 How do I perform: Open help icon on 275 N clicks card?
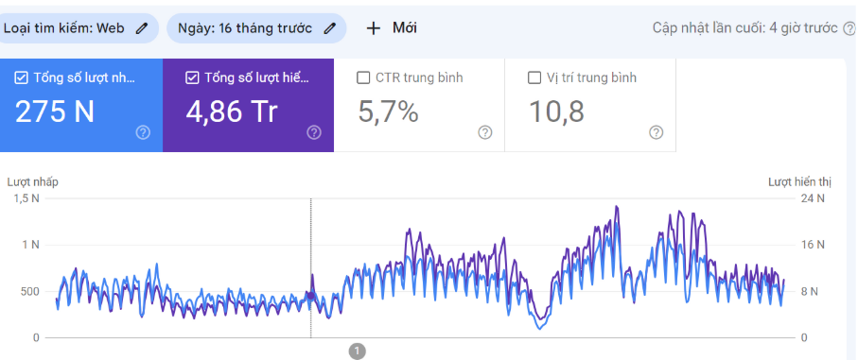point(143,132)
